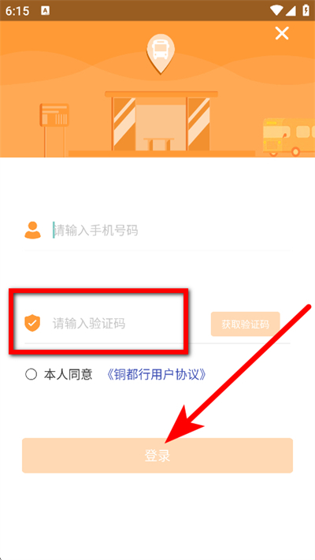
Task: Open the 《铜都行用户协议》 link
Action: [x=157, y=375]
